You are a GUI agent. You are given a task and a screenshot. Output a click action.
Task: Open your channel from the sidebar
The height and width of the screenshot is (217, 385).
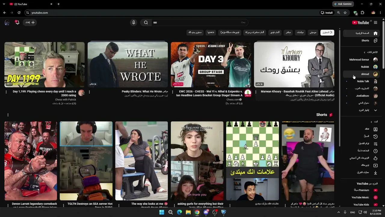tap(362, 129)
